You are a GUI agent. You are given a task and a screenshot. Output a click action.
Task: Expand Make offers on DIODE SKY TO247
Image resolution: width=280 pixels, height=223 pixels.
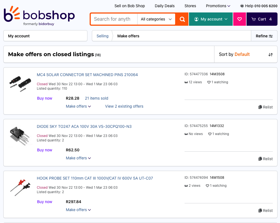(78, 158)
